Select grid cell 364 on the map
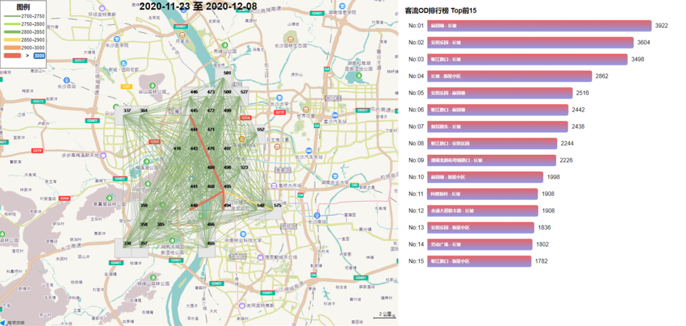Screen dimensions: 686x326 pyautogui.click(x=144, y=110)
